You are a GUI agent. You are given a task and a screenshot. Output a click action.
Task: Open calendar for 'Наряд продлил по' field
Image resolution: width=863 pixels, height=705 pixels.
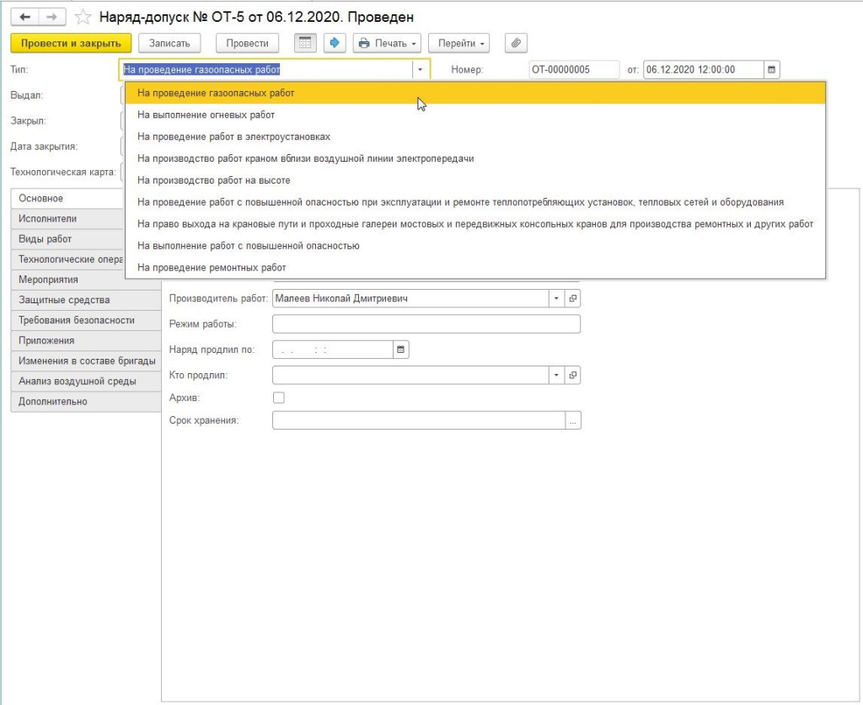(401, 350)
